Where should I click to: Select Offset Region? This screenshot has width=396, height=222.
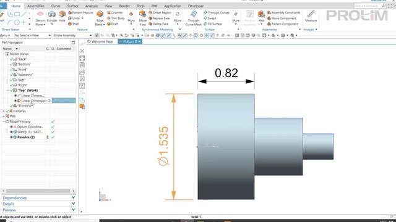(160, 12)
